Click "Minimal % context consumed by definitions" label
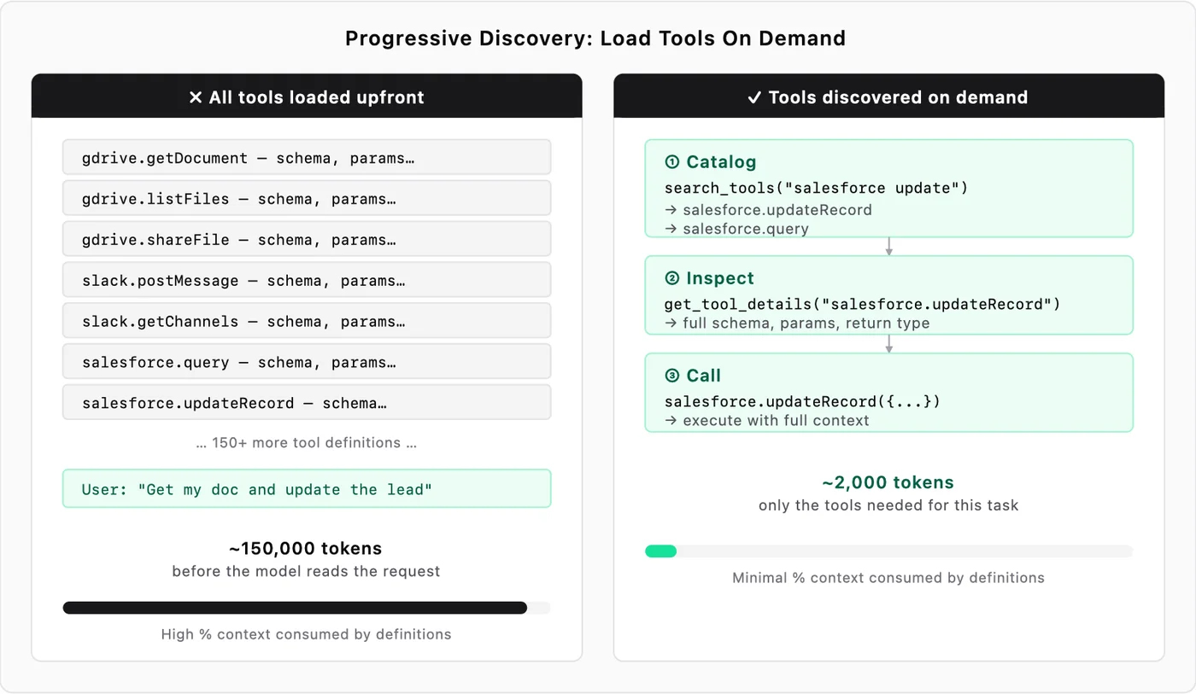This screenshot has width=1196, height=694. [888, 578]
